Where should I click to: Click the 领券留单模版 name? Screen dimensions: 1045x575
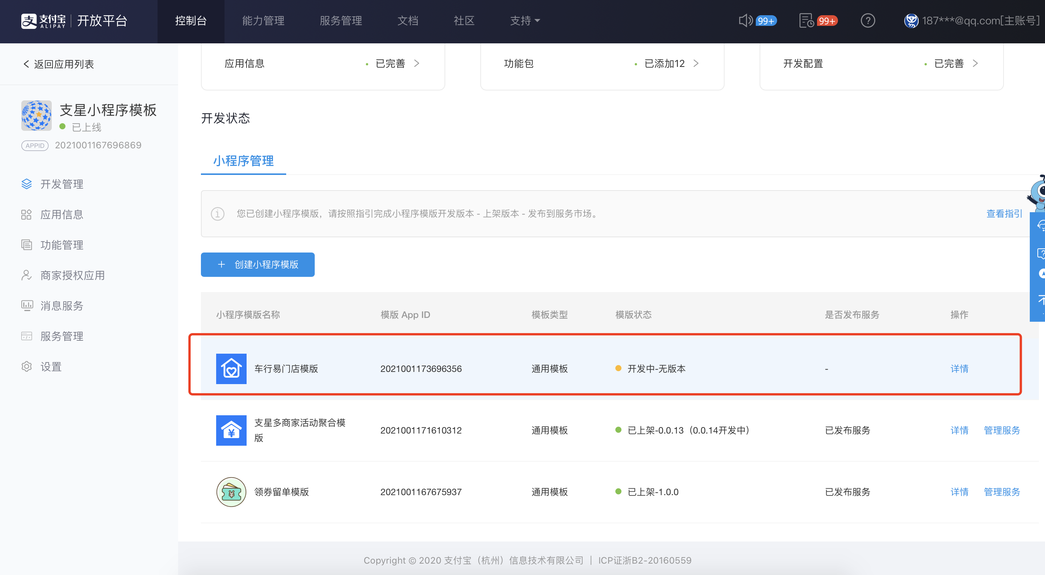(x=282, y=492)
